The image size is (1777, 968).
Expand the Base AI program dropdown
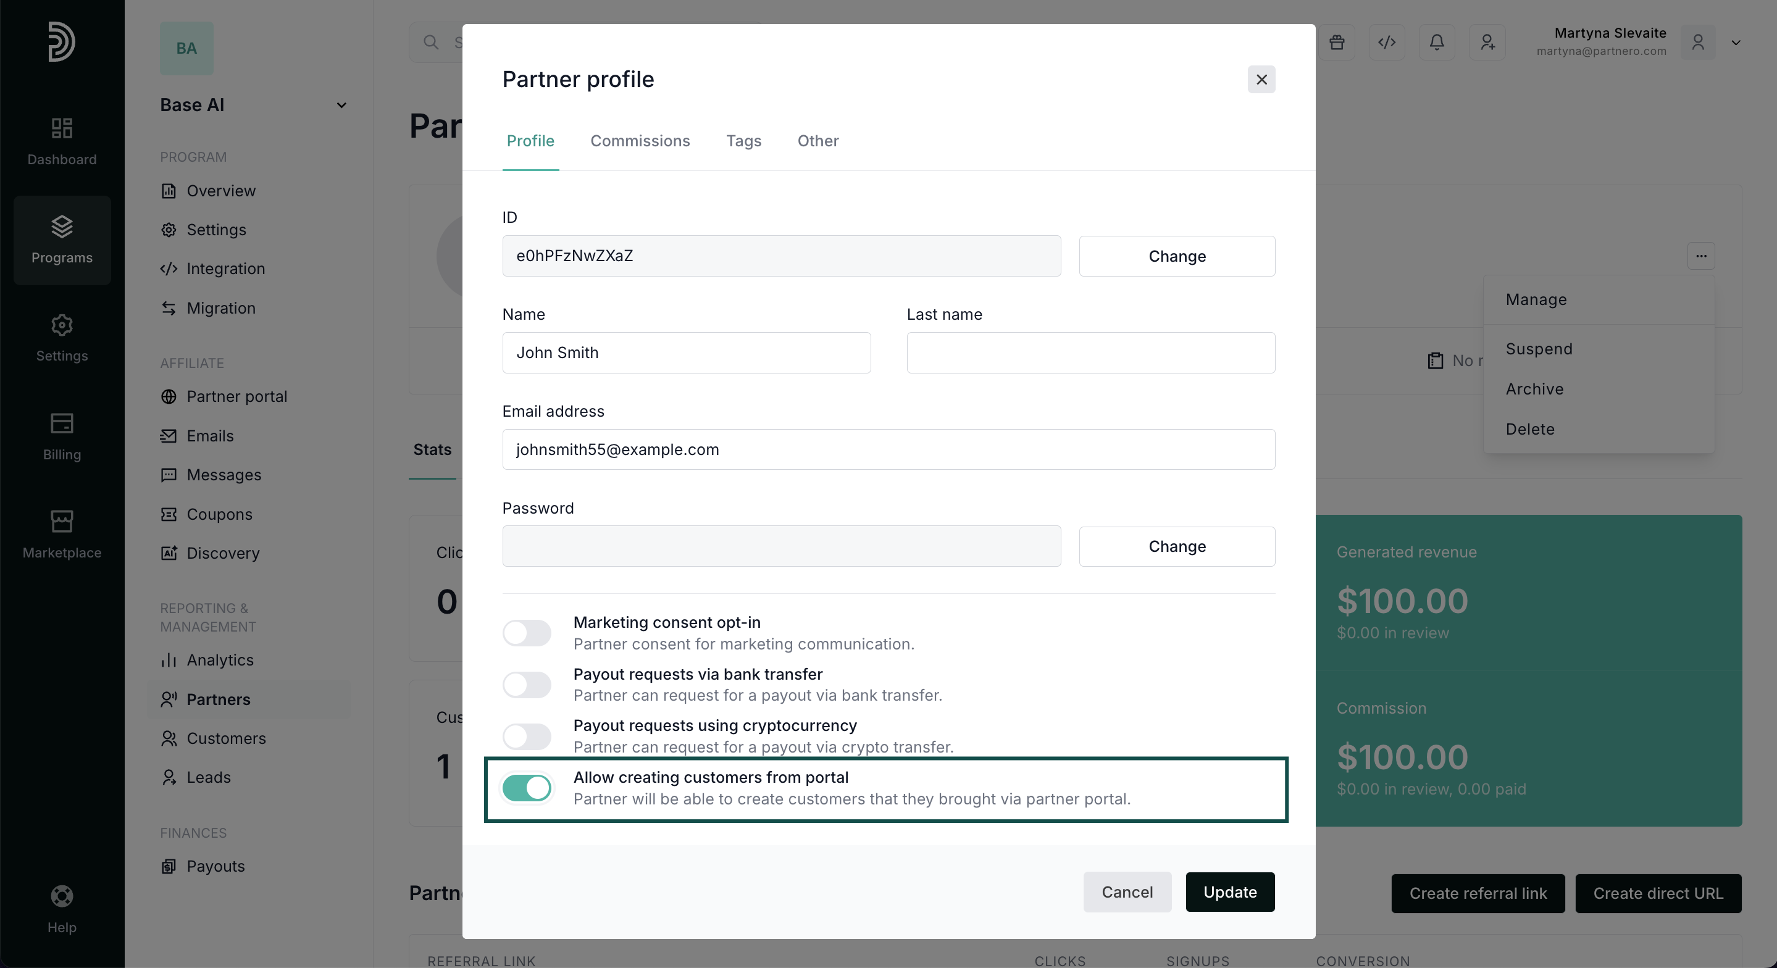pos(341,106)
